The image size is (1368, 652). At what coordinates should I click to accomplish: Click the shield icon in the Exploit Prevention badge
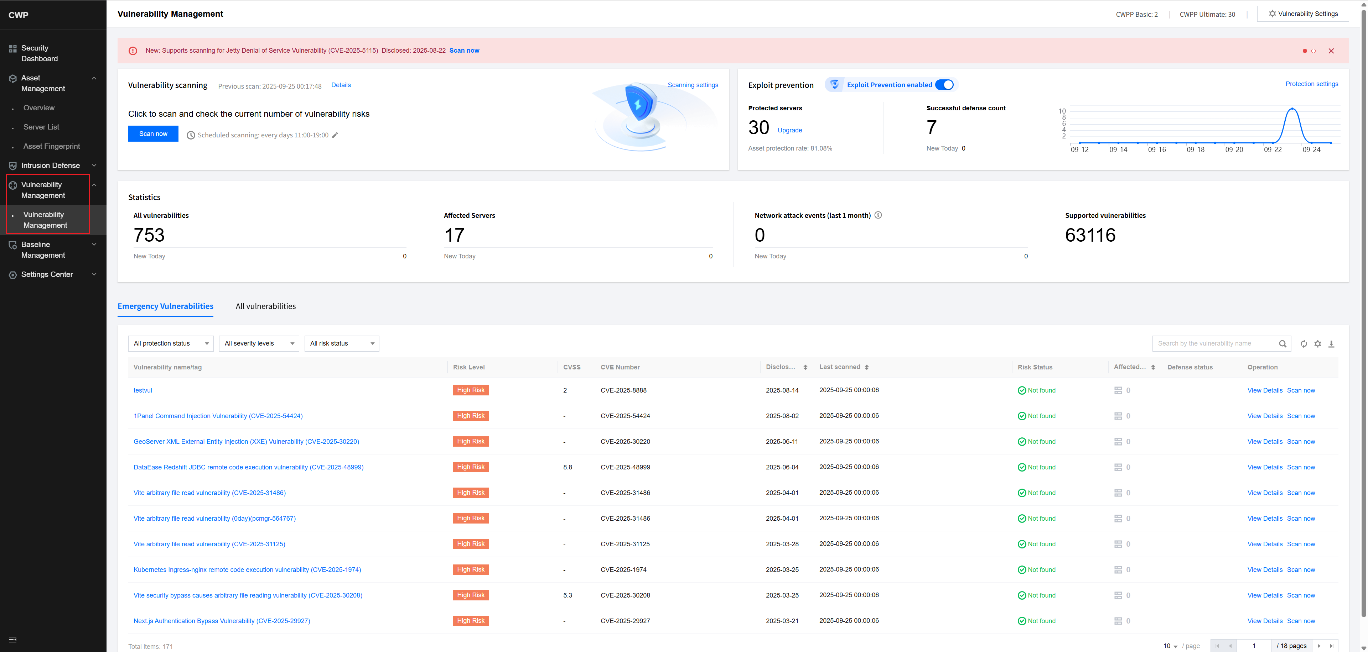(834, 84)
